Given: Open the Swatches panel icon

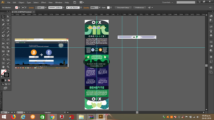Looking at the screenshot, I should click(x=211, y=27).
